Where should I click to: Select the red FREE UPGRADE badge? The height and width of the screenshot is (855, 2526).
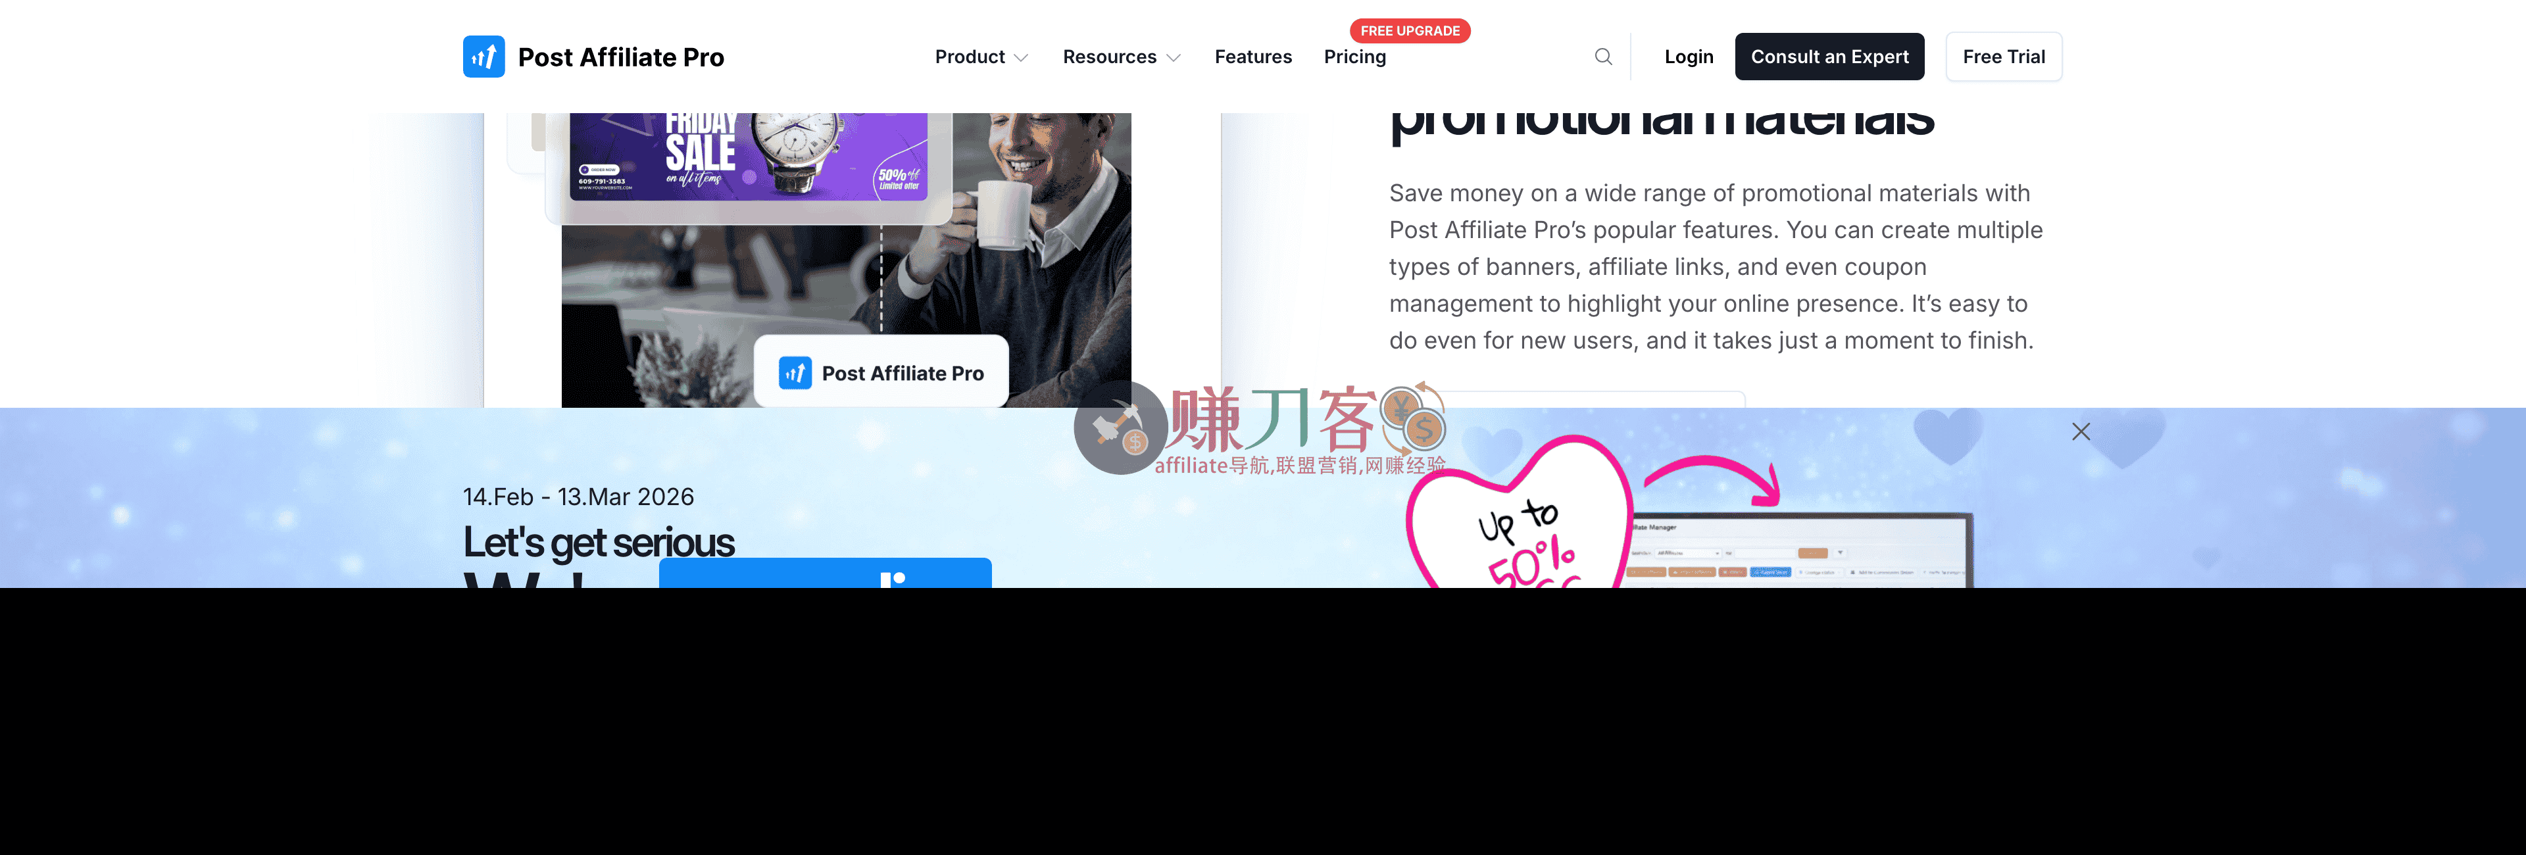click(1409, 30)
